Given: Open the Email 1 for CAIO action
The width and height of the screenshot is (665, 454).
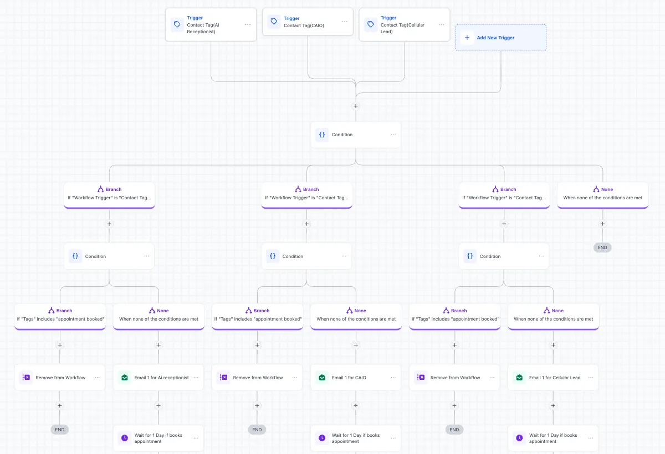Looking at the screenshot, I should click(356, 378).
